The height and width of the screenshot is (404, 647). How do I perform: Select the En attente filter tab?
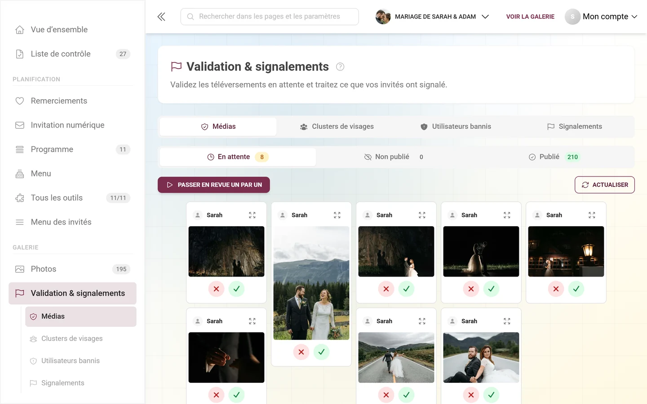pos(238,157)
